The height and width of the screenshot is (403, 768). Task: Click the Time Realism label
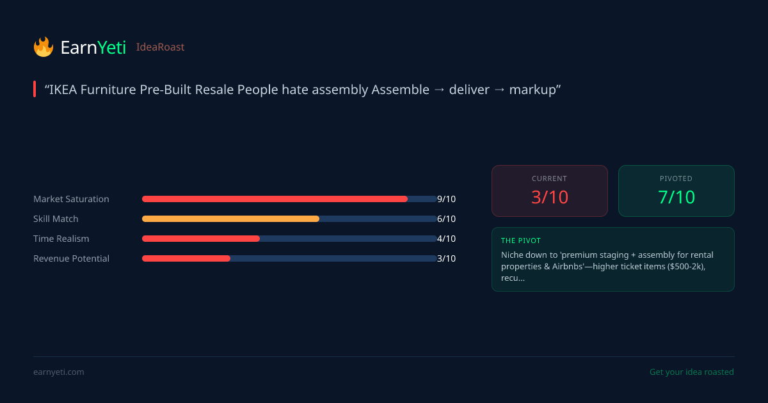[61, 239]
